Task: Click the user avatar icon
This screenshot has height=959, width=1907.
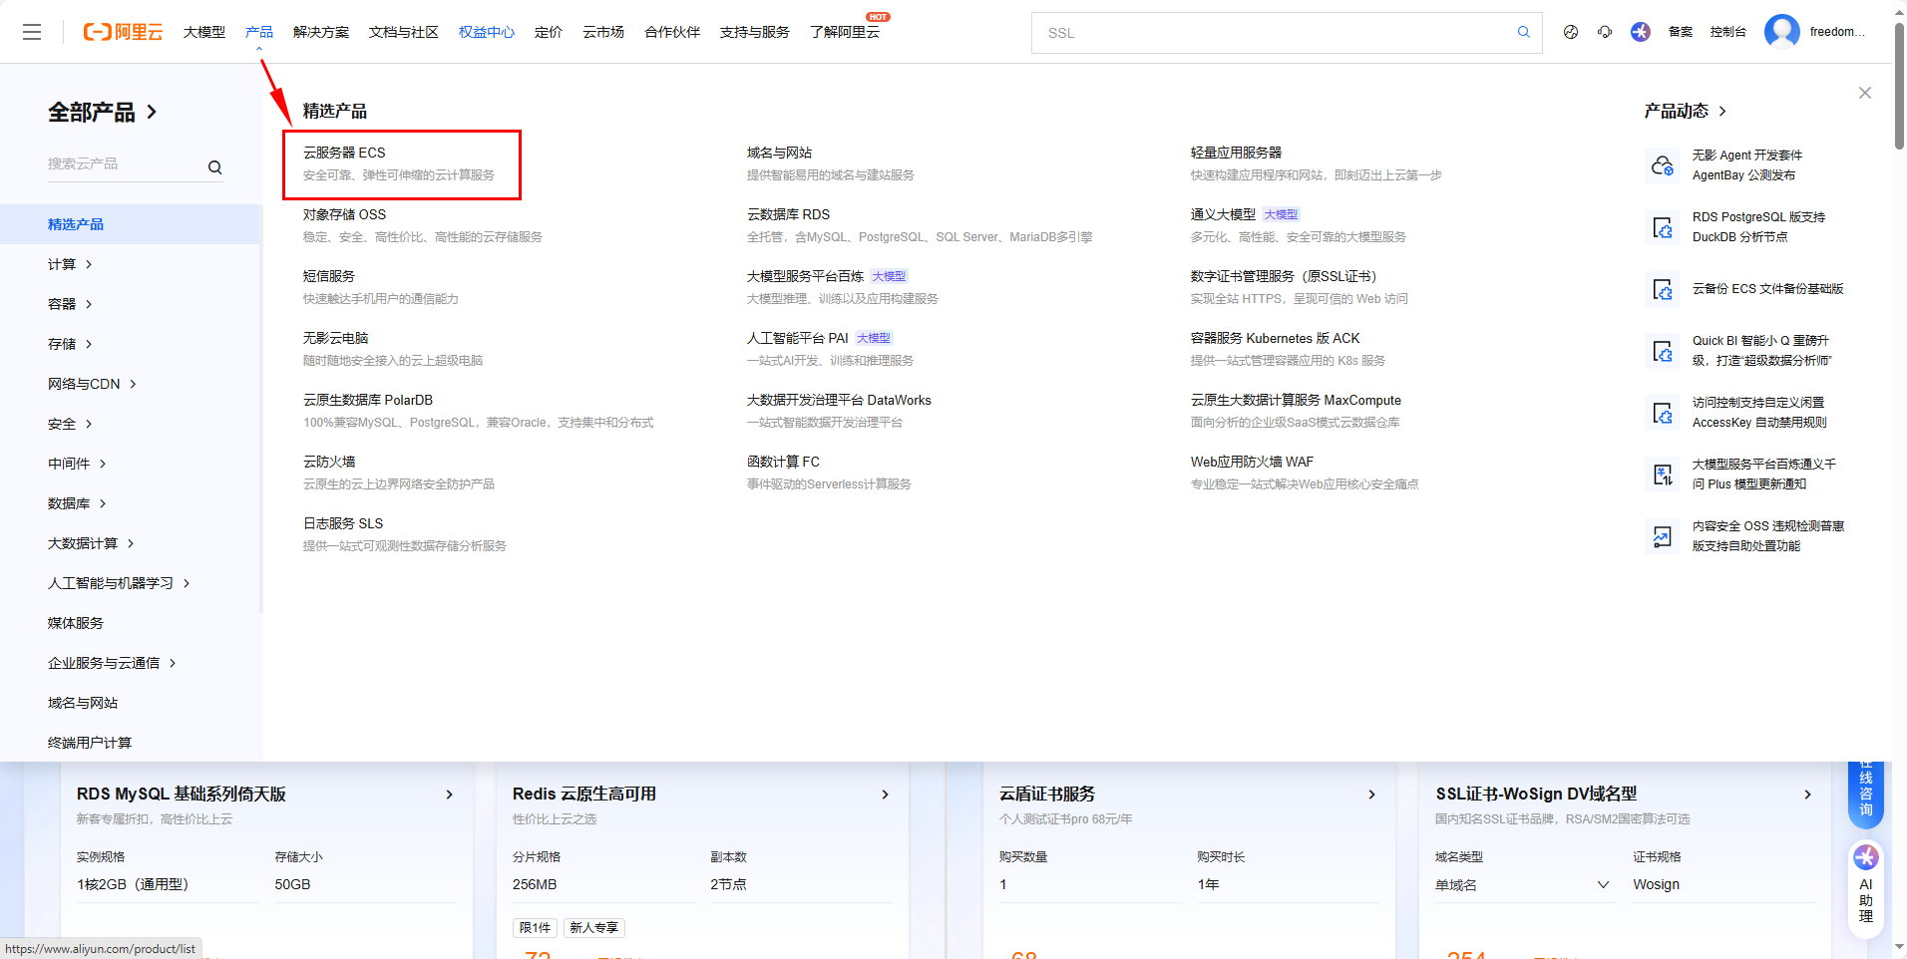Action: 1781,32
